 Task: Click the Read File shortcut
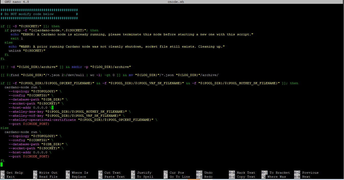click(x=45, y=177)
